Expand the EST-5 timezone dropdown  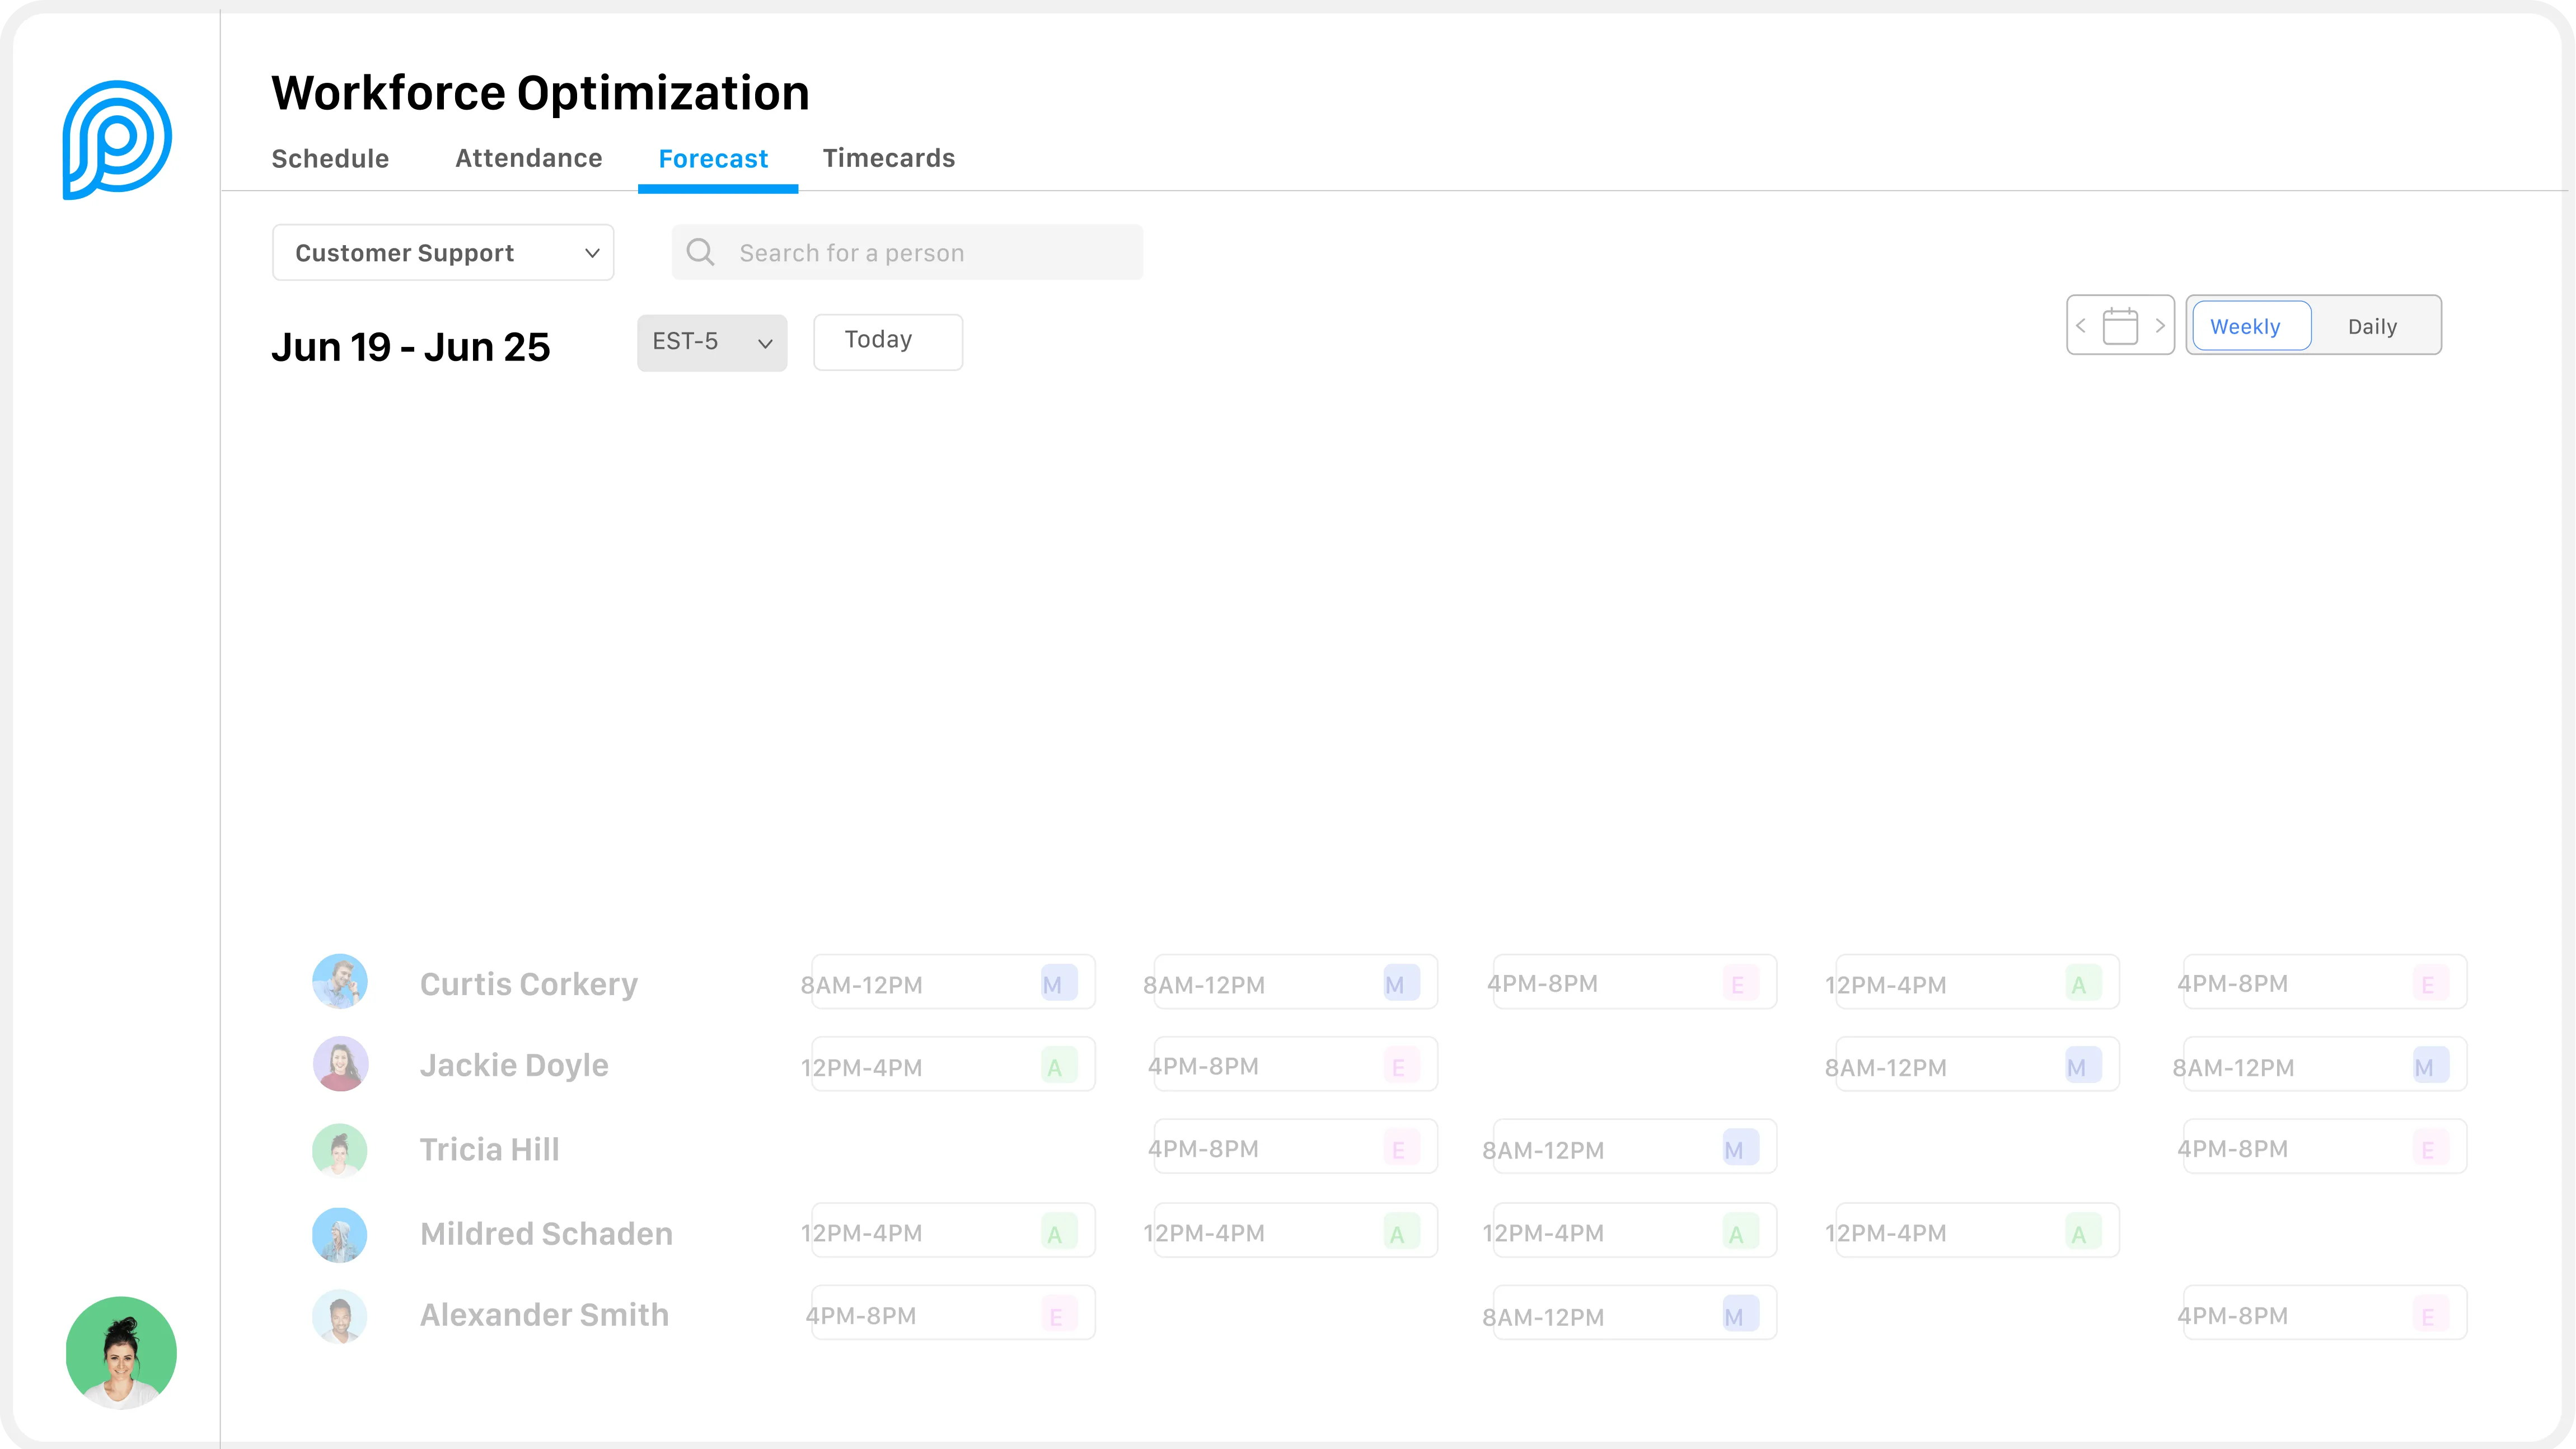coord(712,342)
